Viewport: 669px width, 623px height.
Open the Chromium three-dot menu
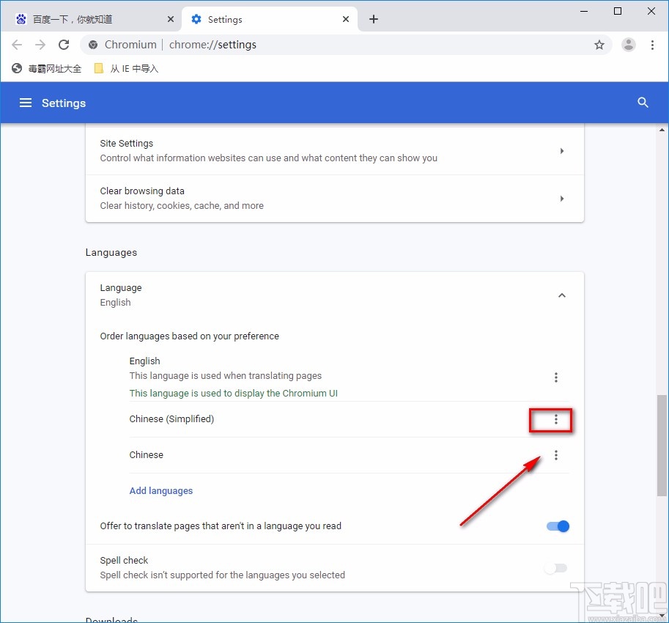point(652,45)
